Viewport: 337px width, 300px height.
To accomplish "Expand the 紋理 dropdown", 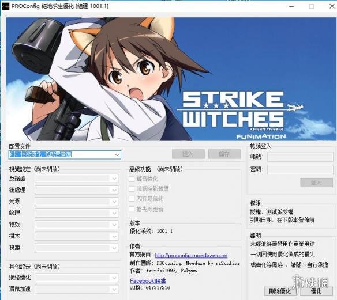I will pyautogui.click(x=76, y=213).
